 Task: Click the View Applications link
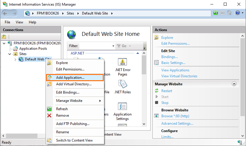(x=175, y=70)
